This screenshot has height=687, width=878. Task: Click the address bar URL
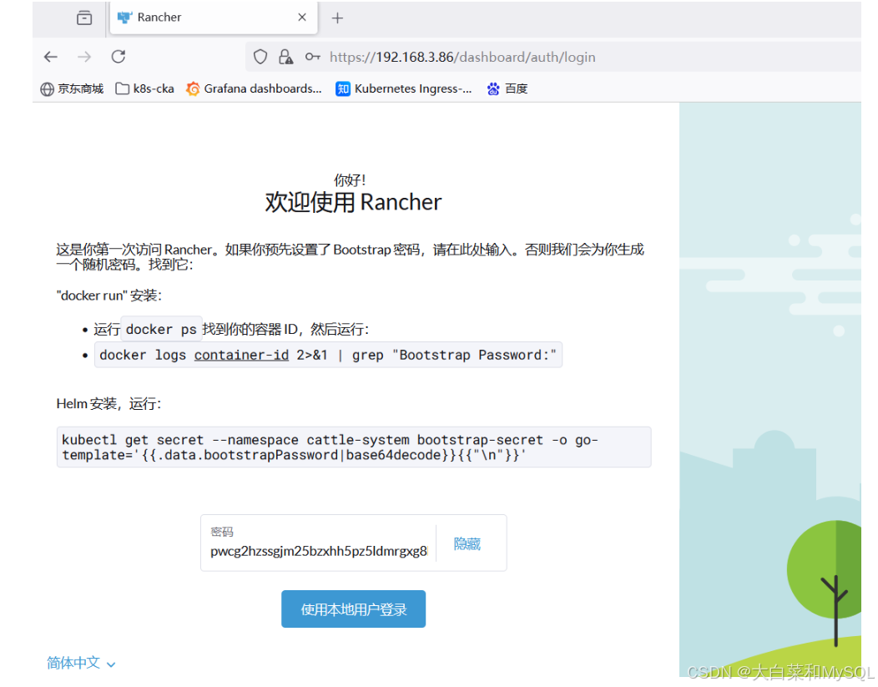462,57
